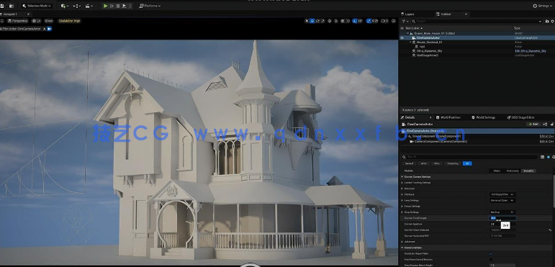
Task: Click the Outliner search field
Action: pos(477,21)
